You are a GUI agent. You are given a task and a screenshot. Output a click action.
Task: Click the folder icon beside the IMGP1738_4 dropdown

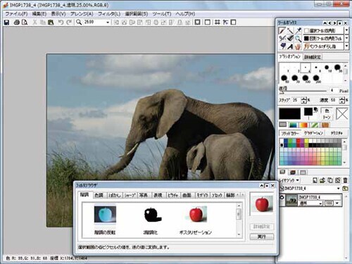(x=345, y=189)
